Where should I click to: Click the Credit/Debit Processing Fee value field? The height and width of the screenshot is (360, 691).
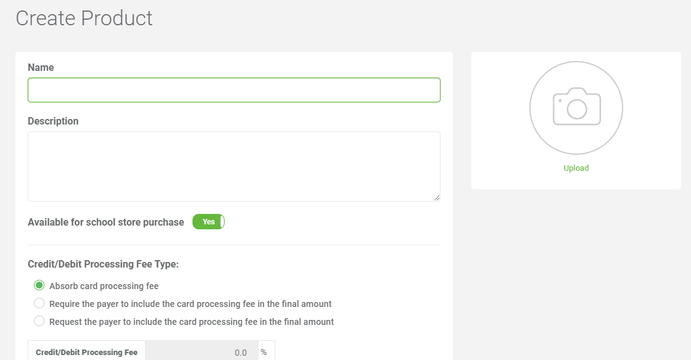(202, 352)
